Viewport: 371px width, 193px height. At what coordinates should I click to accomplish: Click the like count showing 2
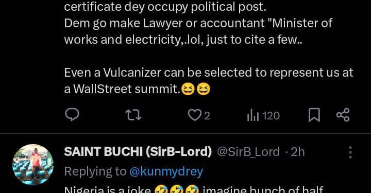(x=207, y=116)
